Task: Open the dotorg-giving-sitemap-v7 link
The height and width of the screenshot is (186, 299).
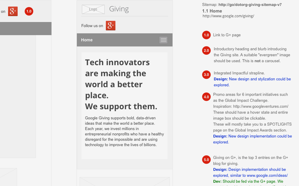Action: coord(249,4)
